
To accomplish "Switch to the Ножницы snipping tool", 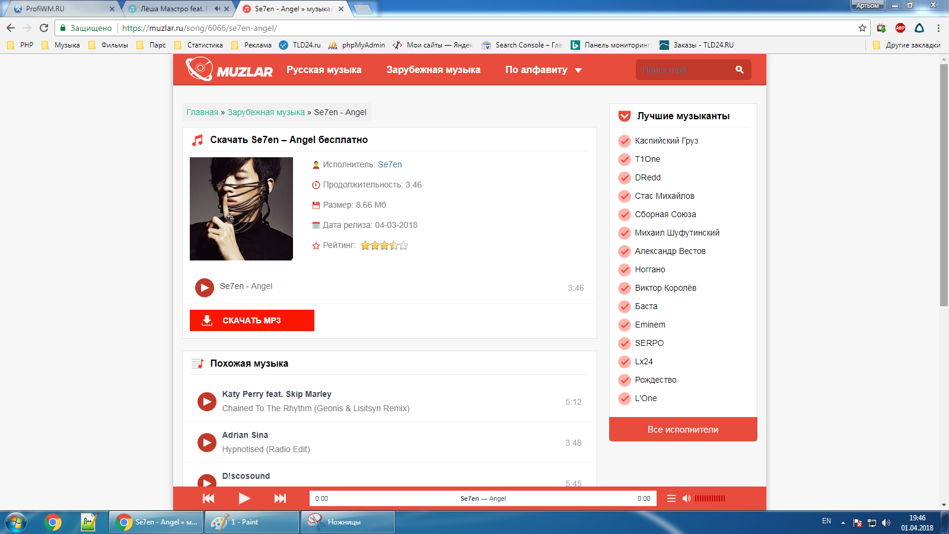I will pyautogui.click(x=348, y=522).
